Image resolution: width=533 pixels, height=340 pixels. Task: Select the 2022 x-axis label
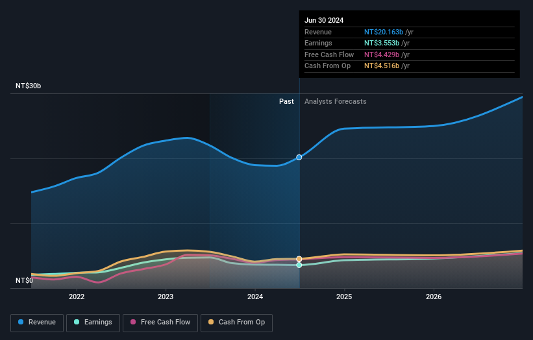pos(77,297)
